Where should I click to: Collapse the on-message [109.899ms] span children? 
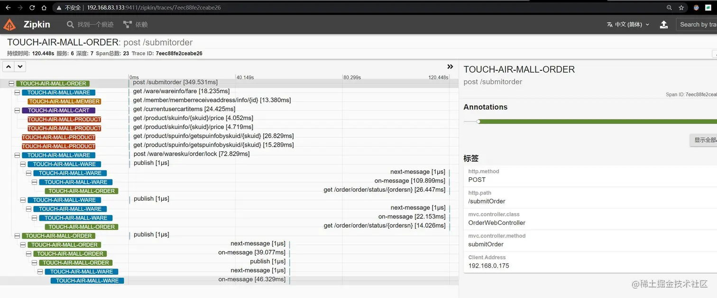click(34, 182)
